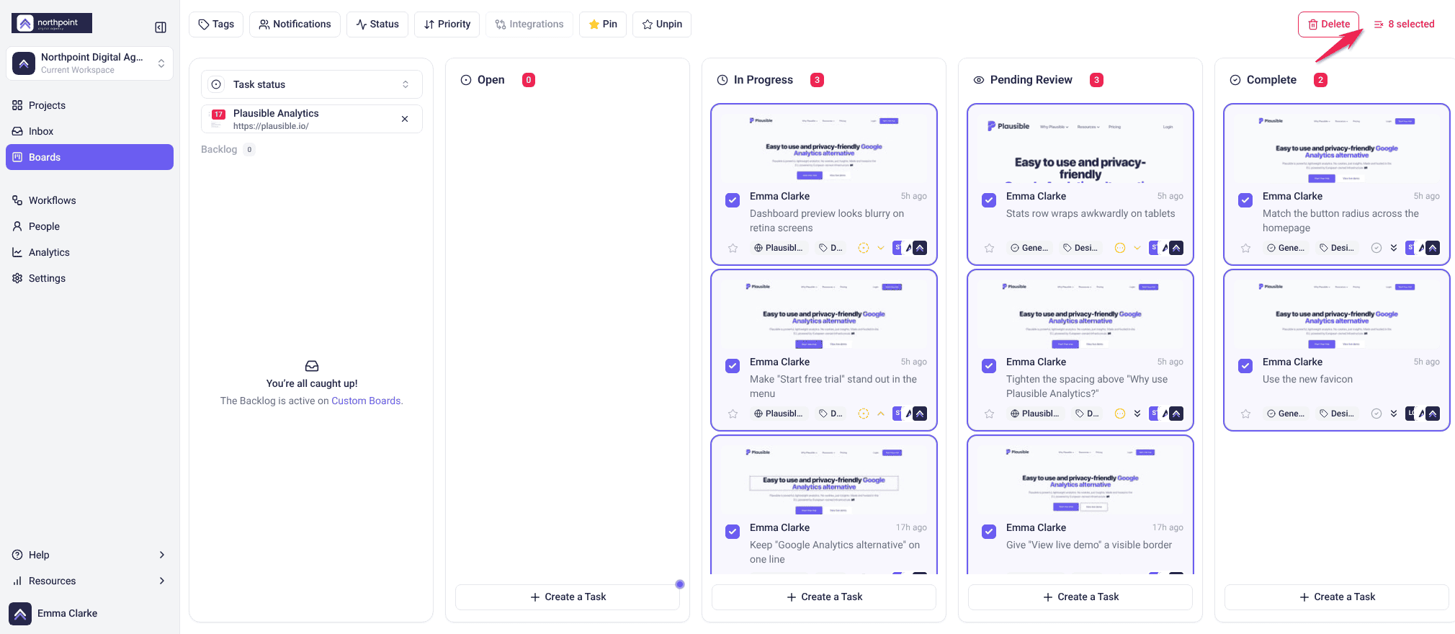The image size is (1455, 634).
Task: Open the Status bulk action dropdown
Action: pyautogui.click(x=377, y=24)
